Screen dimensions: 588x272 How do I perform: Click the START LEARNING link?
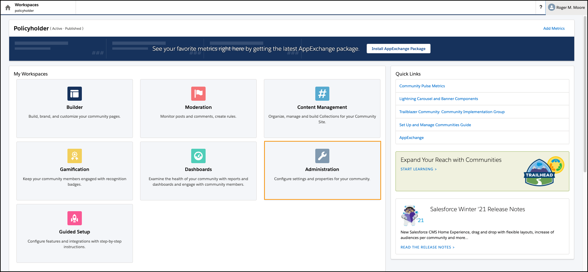tap(418, 169)
